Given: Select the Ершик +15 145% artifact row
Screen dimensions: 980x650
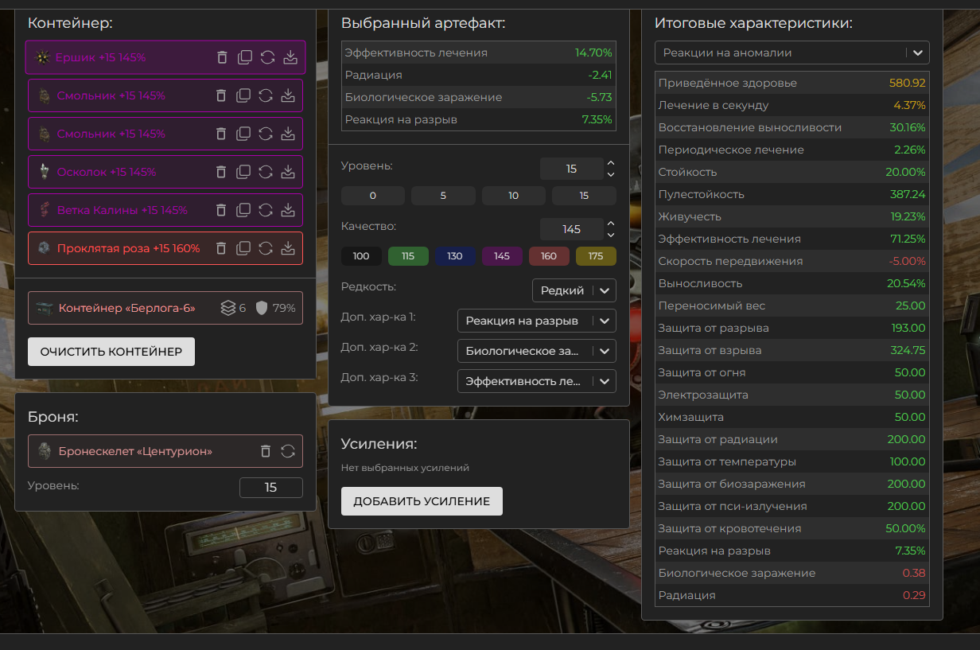Looking at the screenshot, I should (119, 57).
